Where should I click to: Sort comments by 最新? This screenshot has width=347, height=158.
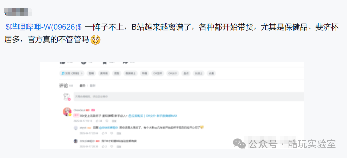click(93, 85)
